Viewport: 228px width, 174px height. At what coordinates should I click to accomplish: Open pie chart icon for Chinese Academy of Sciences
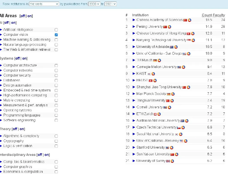(x=189, y=20)
